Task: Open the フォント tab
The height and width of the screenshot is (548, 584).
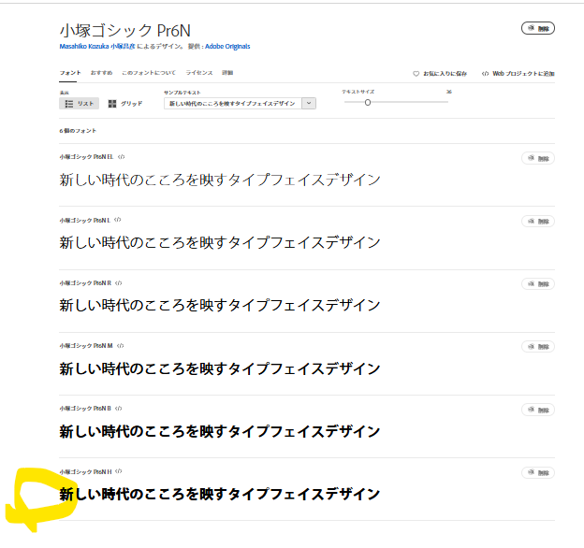Action: click(x=70, y=73)
